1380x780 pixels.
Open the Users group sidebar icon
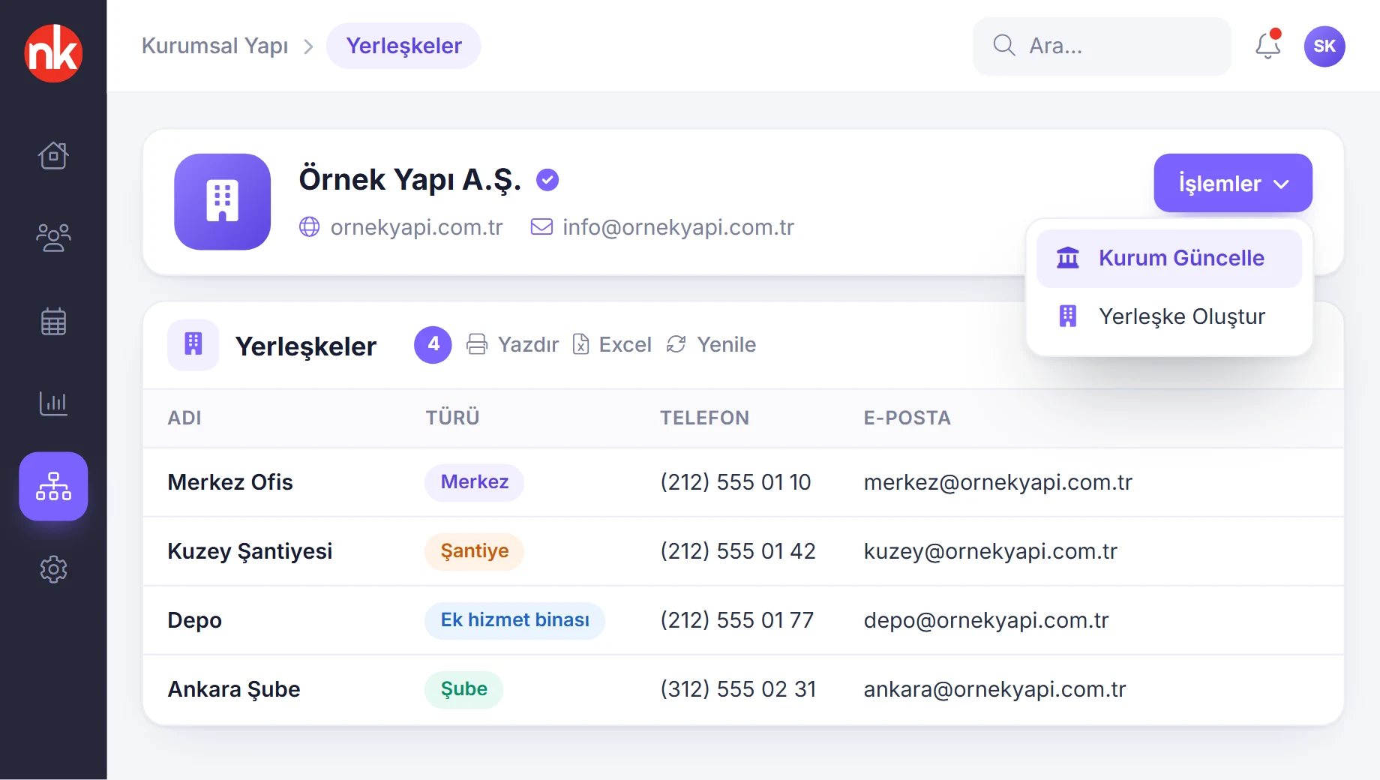click(x=53, y=238)
